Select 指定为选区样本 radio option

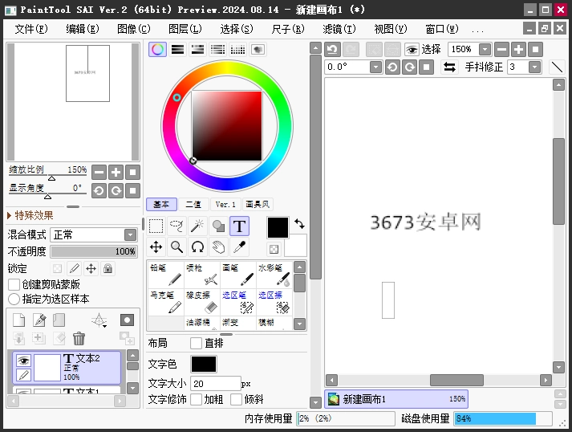(14, 299)
